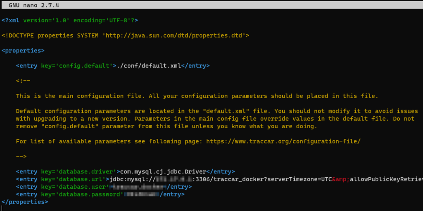Screen dimensions: 423x211
Task: Click the closing </properties> tag
Action: pyautogui.click(x=25, y=202)
